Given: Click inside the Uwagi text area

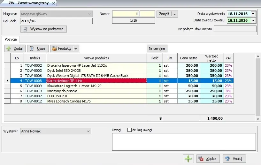Looking at the screenshot, I should [x=184, y=142].
